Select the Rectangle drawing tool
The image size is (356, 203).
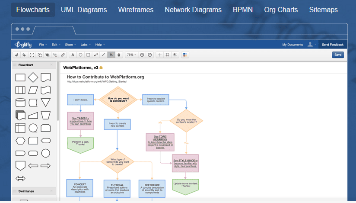[x=88, y=55]
